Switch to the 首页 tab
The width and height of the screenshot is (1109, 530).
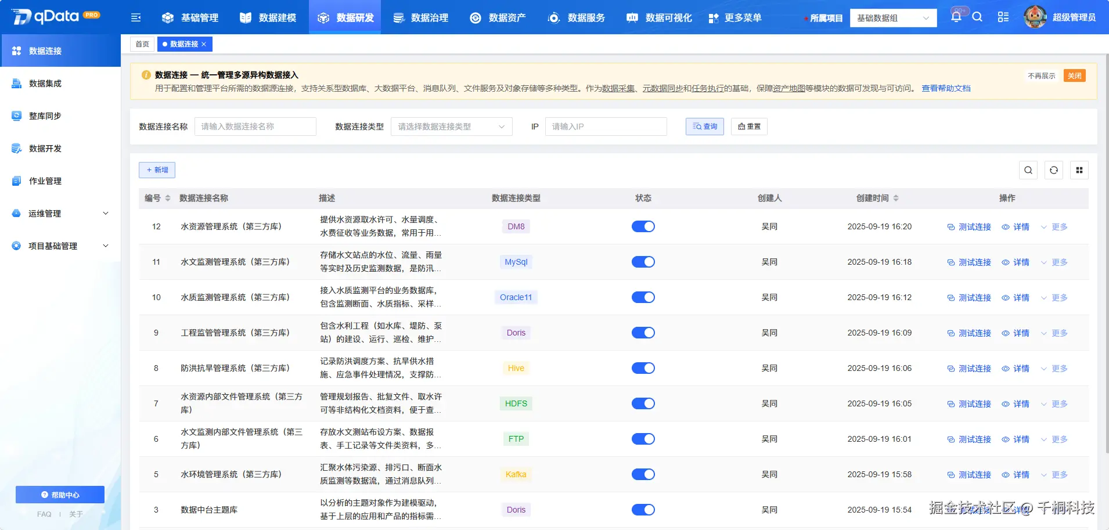click(142, 44)
